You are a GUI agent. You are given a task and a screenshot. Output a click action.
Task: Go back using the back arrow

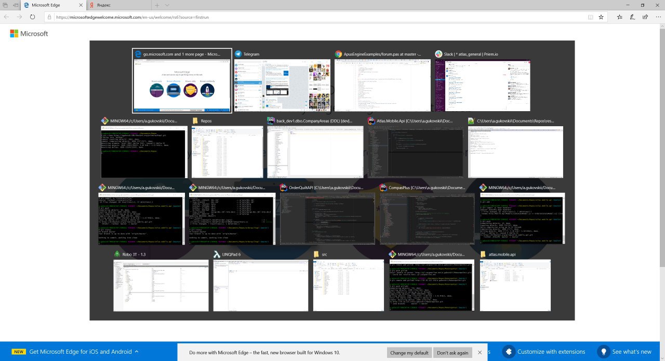click(6, 17)
